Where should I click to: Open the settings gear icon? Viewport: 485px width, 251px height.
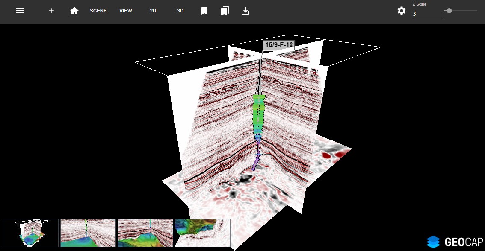[401, 11]
